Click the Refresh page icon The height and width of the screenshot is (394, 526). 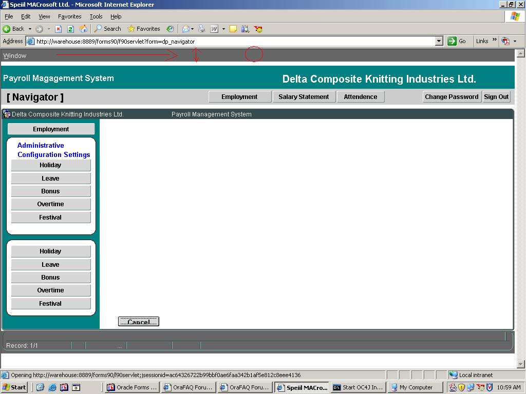70,29
